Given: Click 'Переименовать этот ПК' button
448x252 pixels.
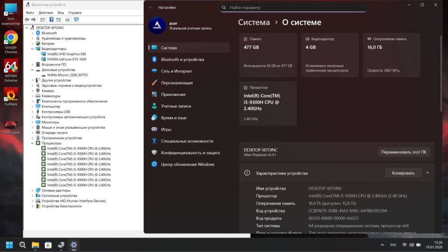Looking at the screenshot, I should [404, 152].
